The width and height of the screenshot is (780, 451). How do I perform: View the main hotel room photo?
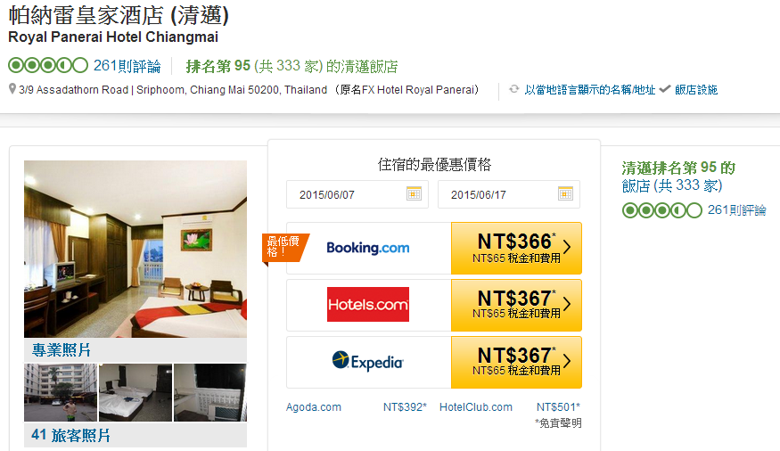click(135, 249)
